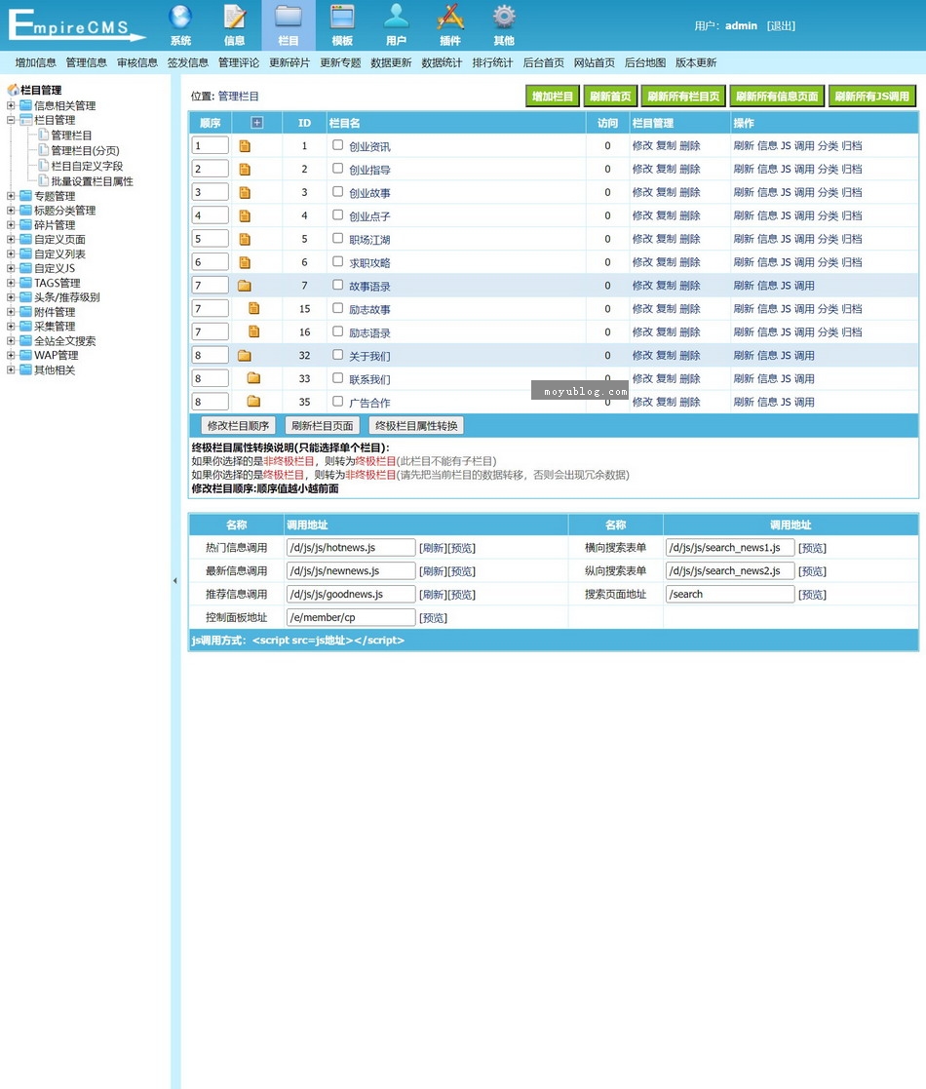Click 删除 link for 广告合作 row

[690, 402]
